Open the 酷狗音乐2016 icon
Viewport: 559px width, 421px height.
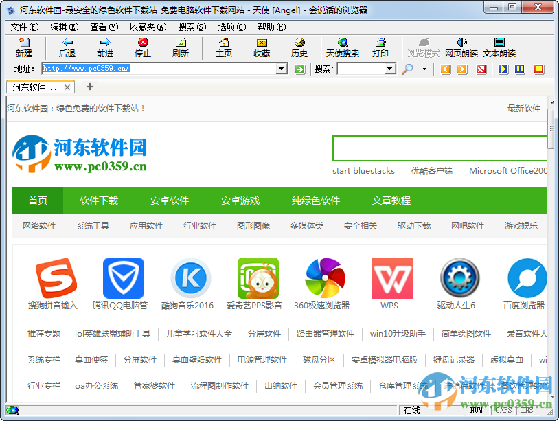coord(191,278)
